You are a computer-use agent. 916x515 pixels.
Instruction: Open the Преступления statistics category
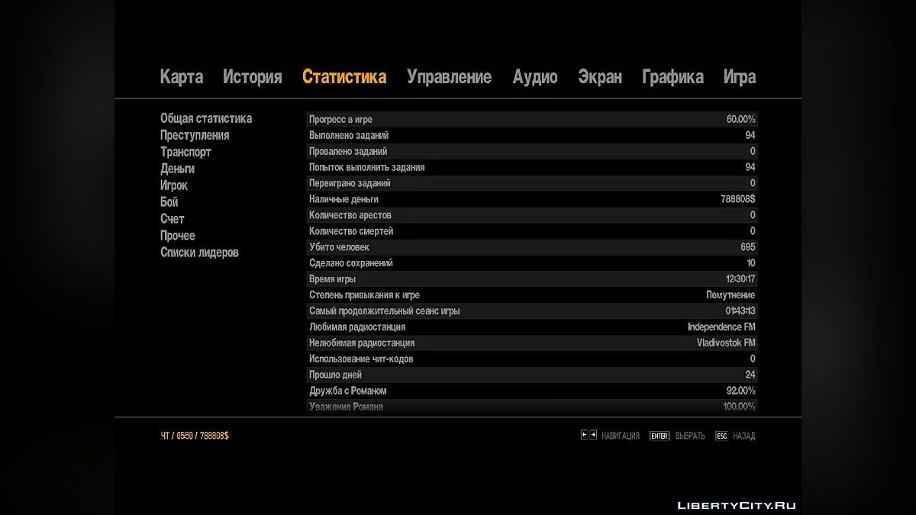(195, 135)
